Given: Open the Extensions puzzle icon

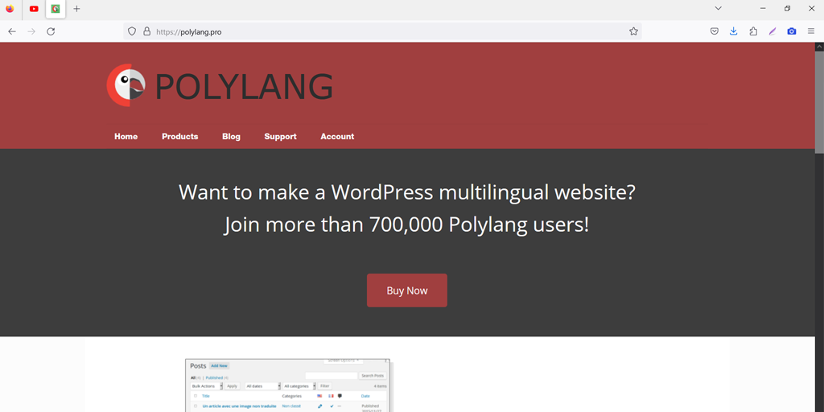Looking at the screenshot, I should (x=753, y=31).
